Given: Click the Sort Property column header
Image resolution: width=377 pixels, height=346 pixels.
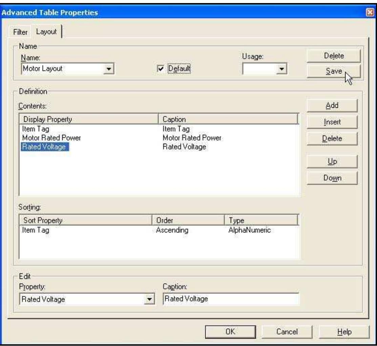Looking at the screenshot, I should 86,220.
